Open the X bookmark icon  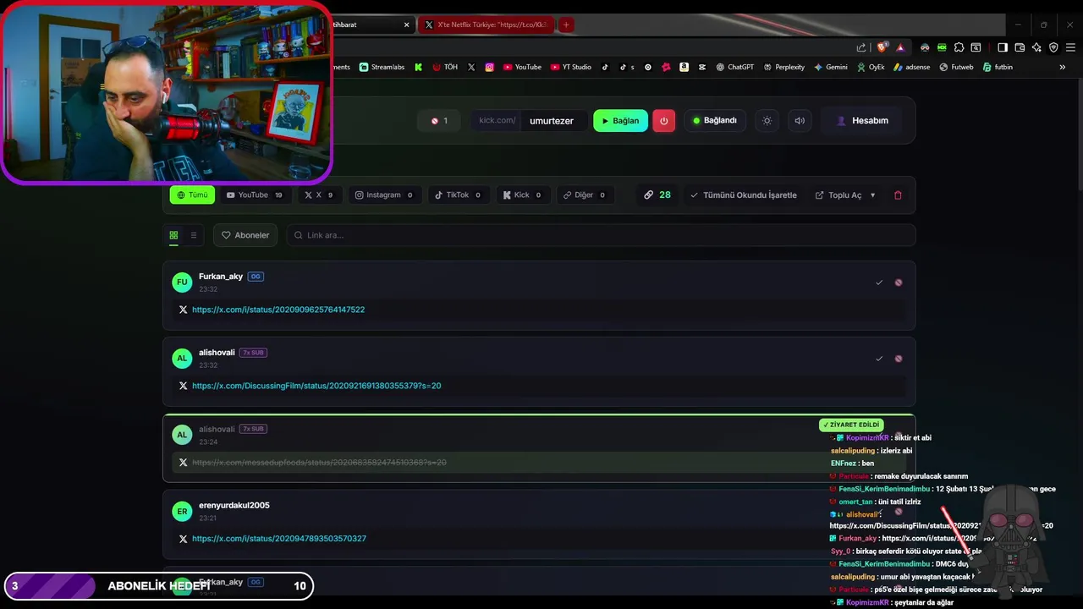(471, 67)
